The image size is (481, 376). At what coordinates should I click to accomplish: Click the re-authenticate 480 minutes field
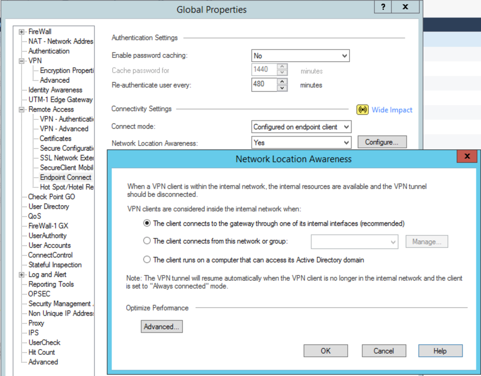coord(264,84)
